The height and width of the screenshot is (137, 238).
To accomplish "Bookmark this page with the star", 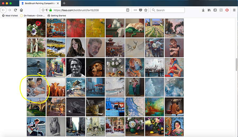I will [x=146, y=10].
